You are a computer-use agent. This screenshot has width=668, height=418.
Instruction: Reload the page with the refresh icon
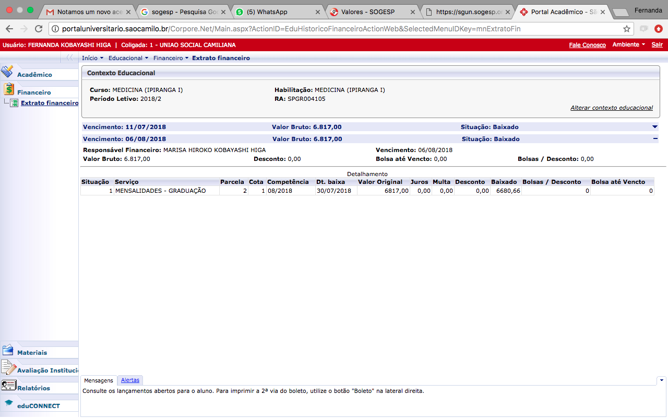tap(39, 29)
